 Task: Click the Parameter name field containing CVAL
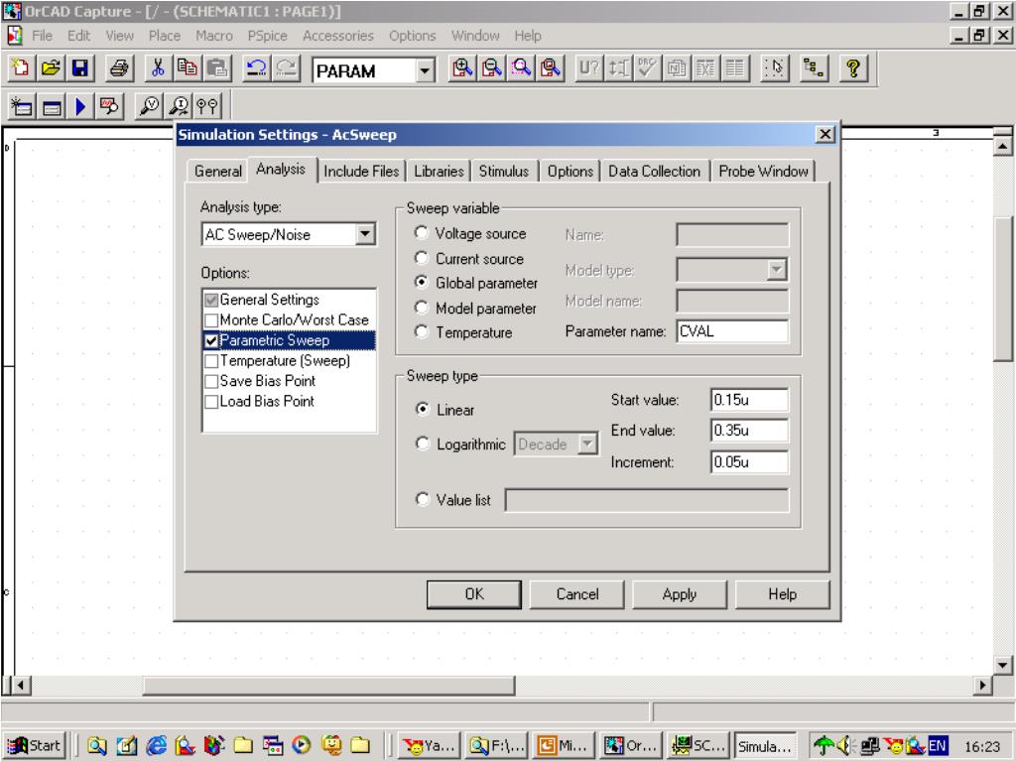point(731,331)
